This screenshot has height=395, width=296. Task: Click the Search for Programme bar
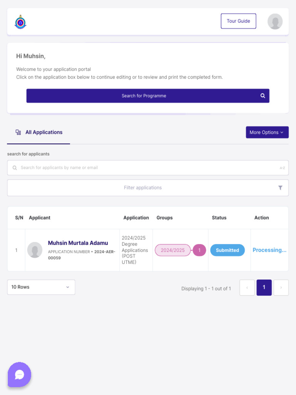pos(144,96)
